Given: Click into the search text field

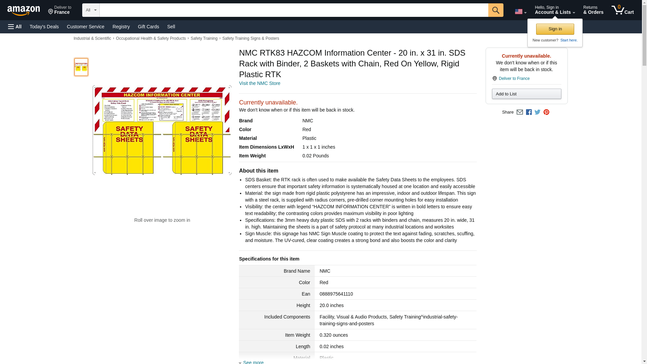Looking at the screenshot, I should click(x=294, y=10).
